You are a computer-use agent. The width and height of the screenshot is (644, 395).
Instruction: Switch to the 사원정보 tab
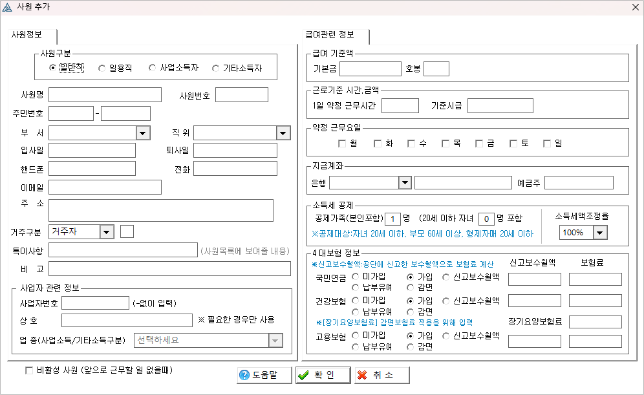click(27, 35)
